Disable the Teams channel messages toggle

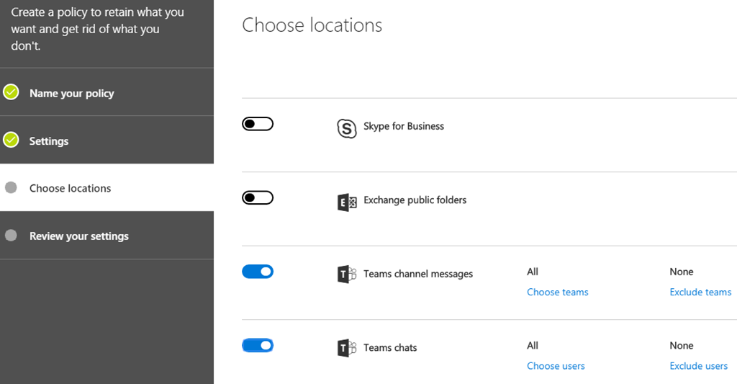[x=258, y=272]
